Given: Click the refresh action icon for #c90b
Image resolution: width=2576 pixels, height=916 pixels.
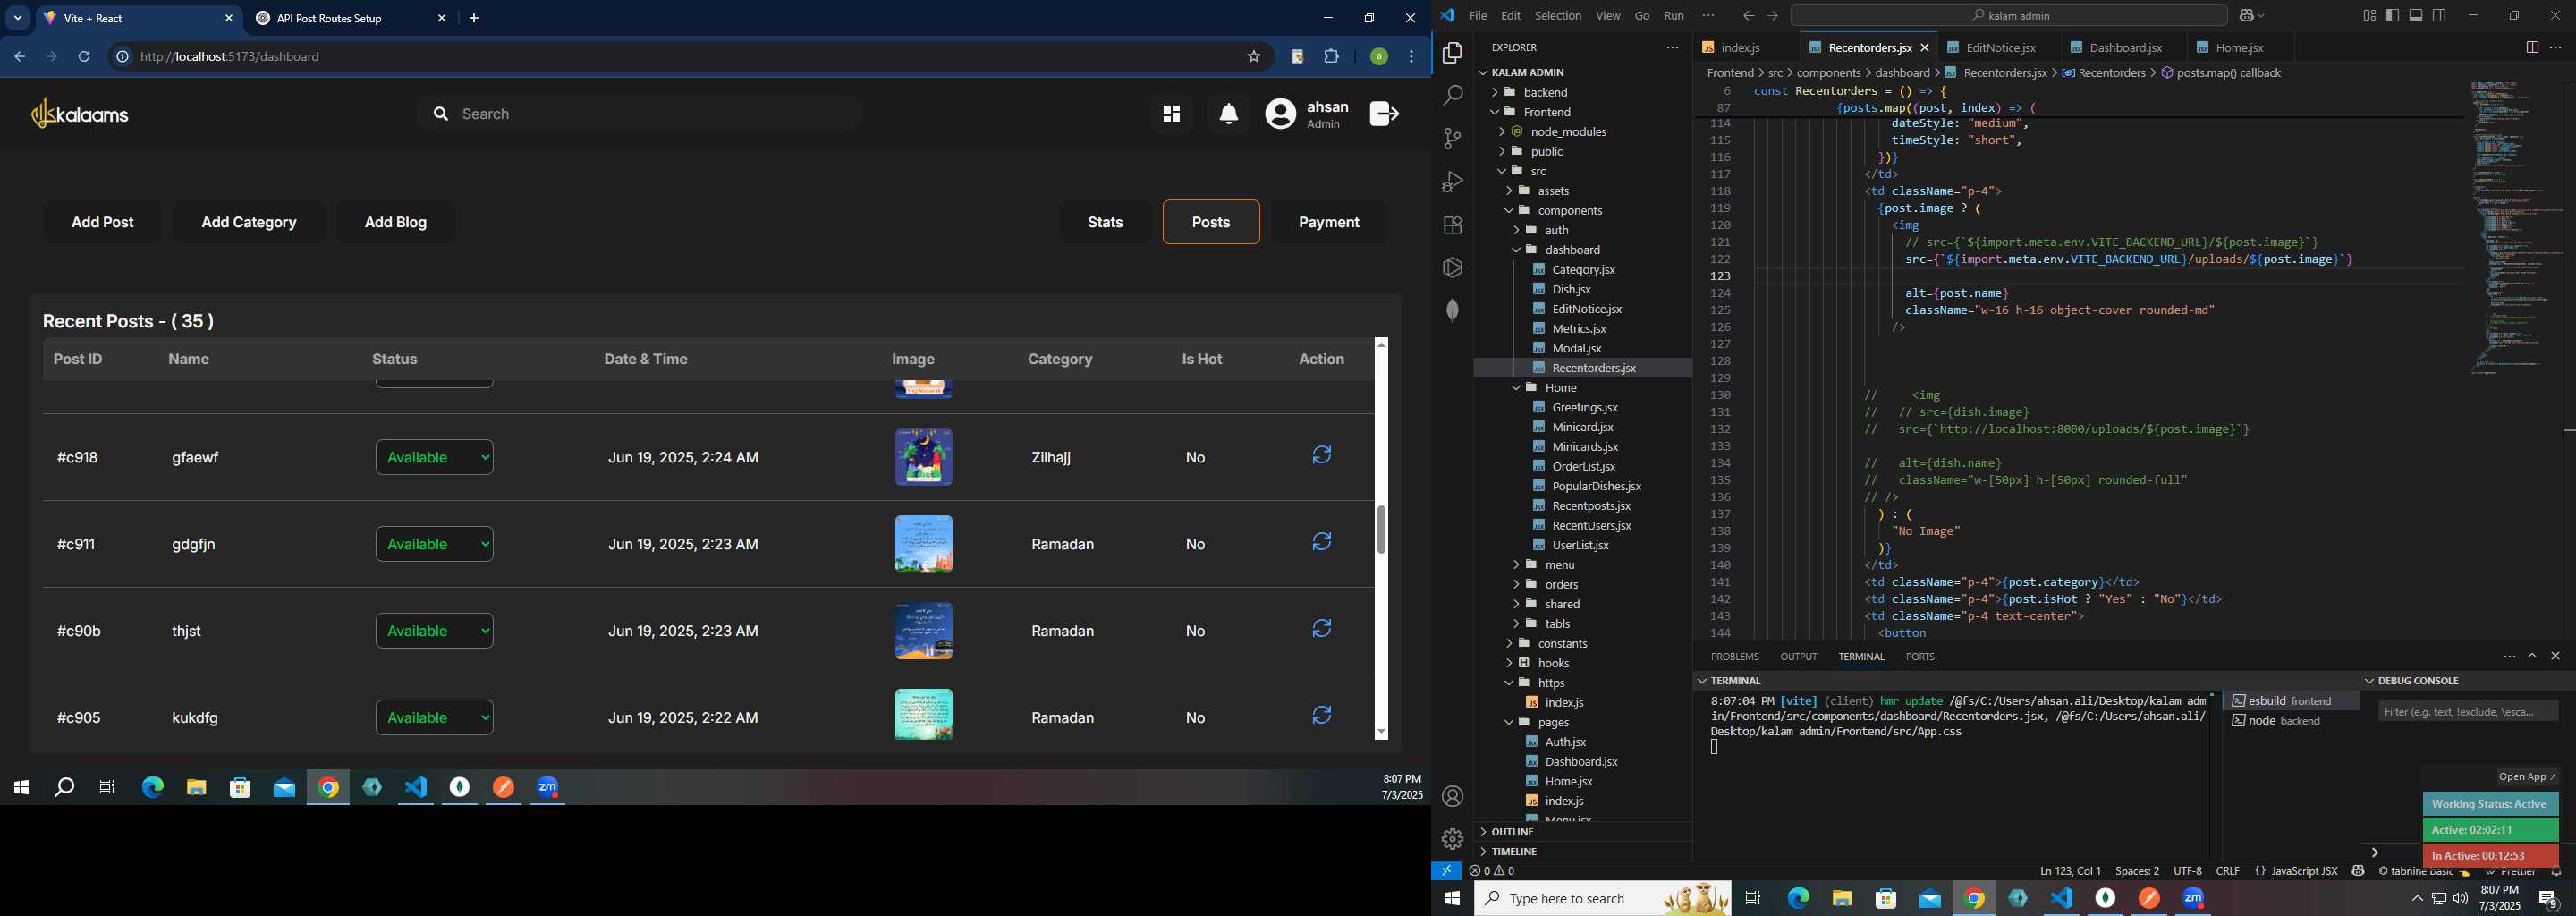Looking at the screenshot, I should (1321, 629).
